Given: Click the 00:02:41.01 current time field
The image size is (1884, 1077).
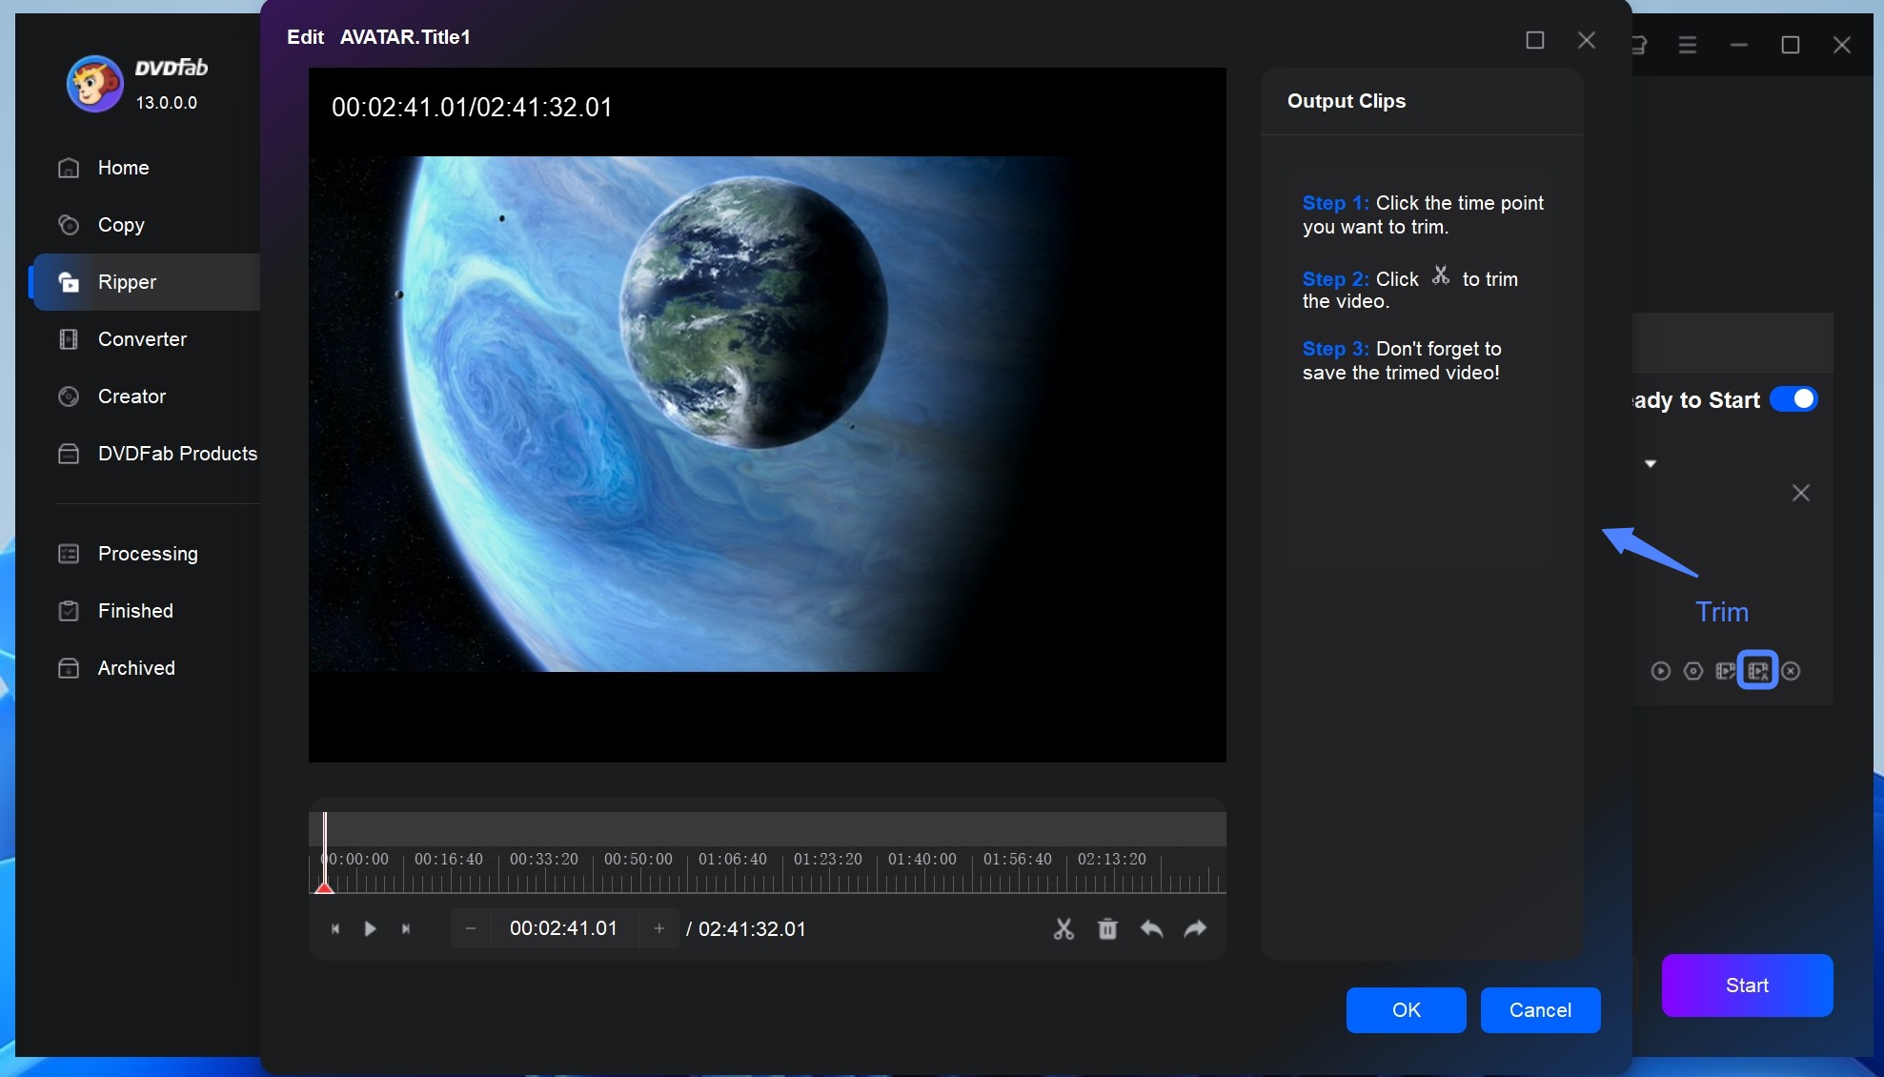Looking at the screenshot, I should [x=564, y=928].
